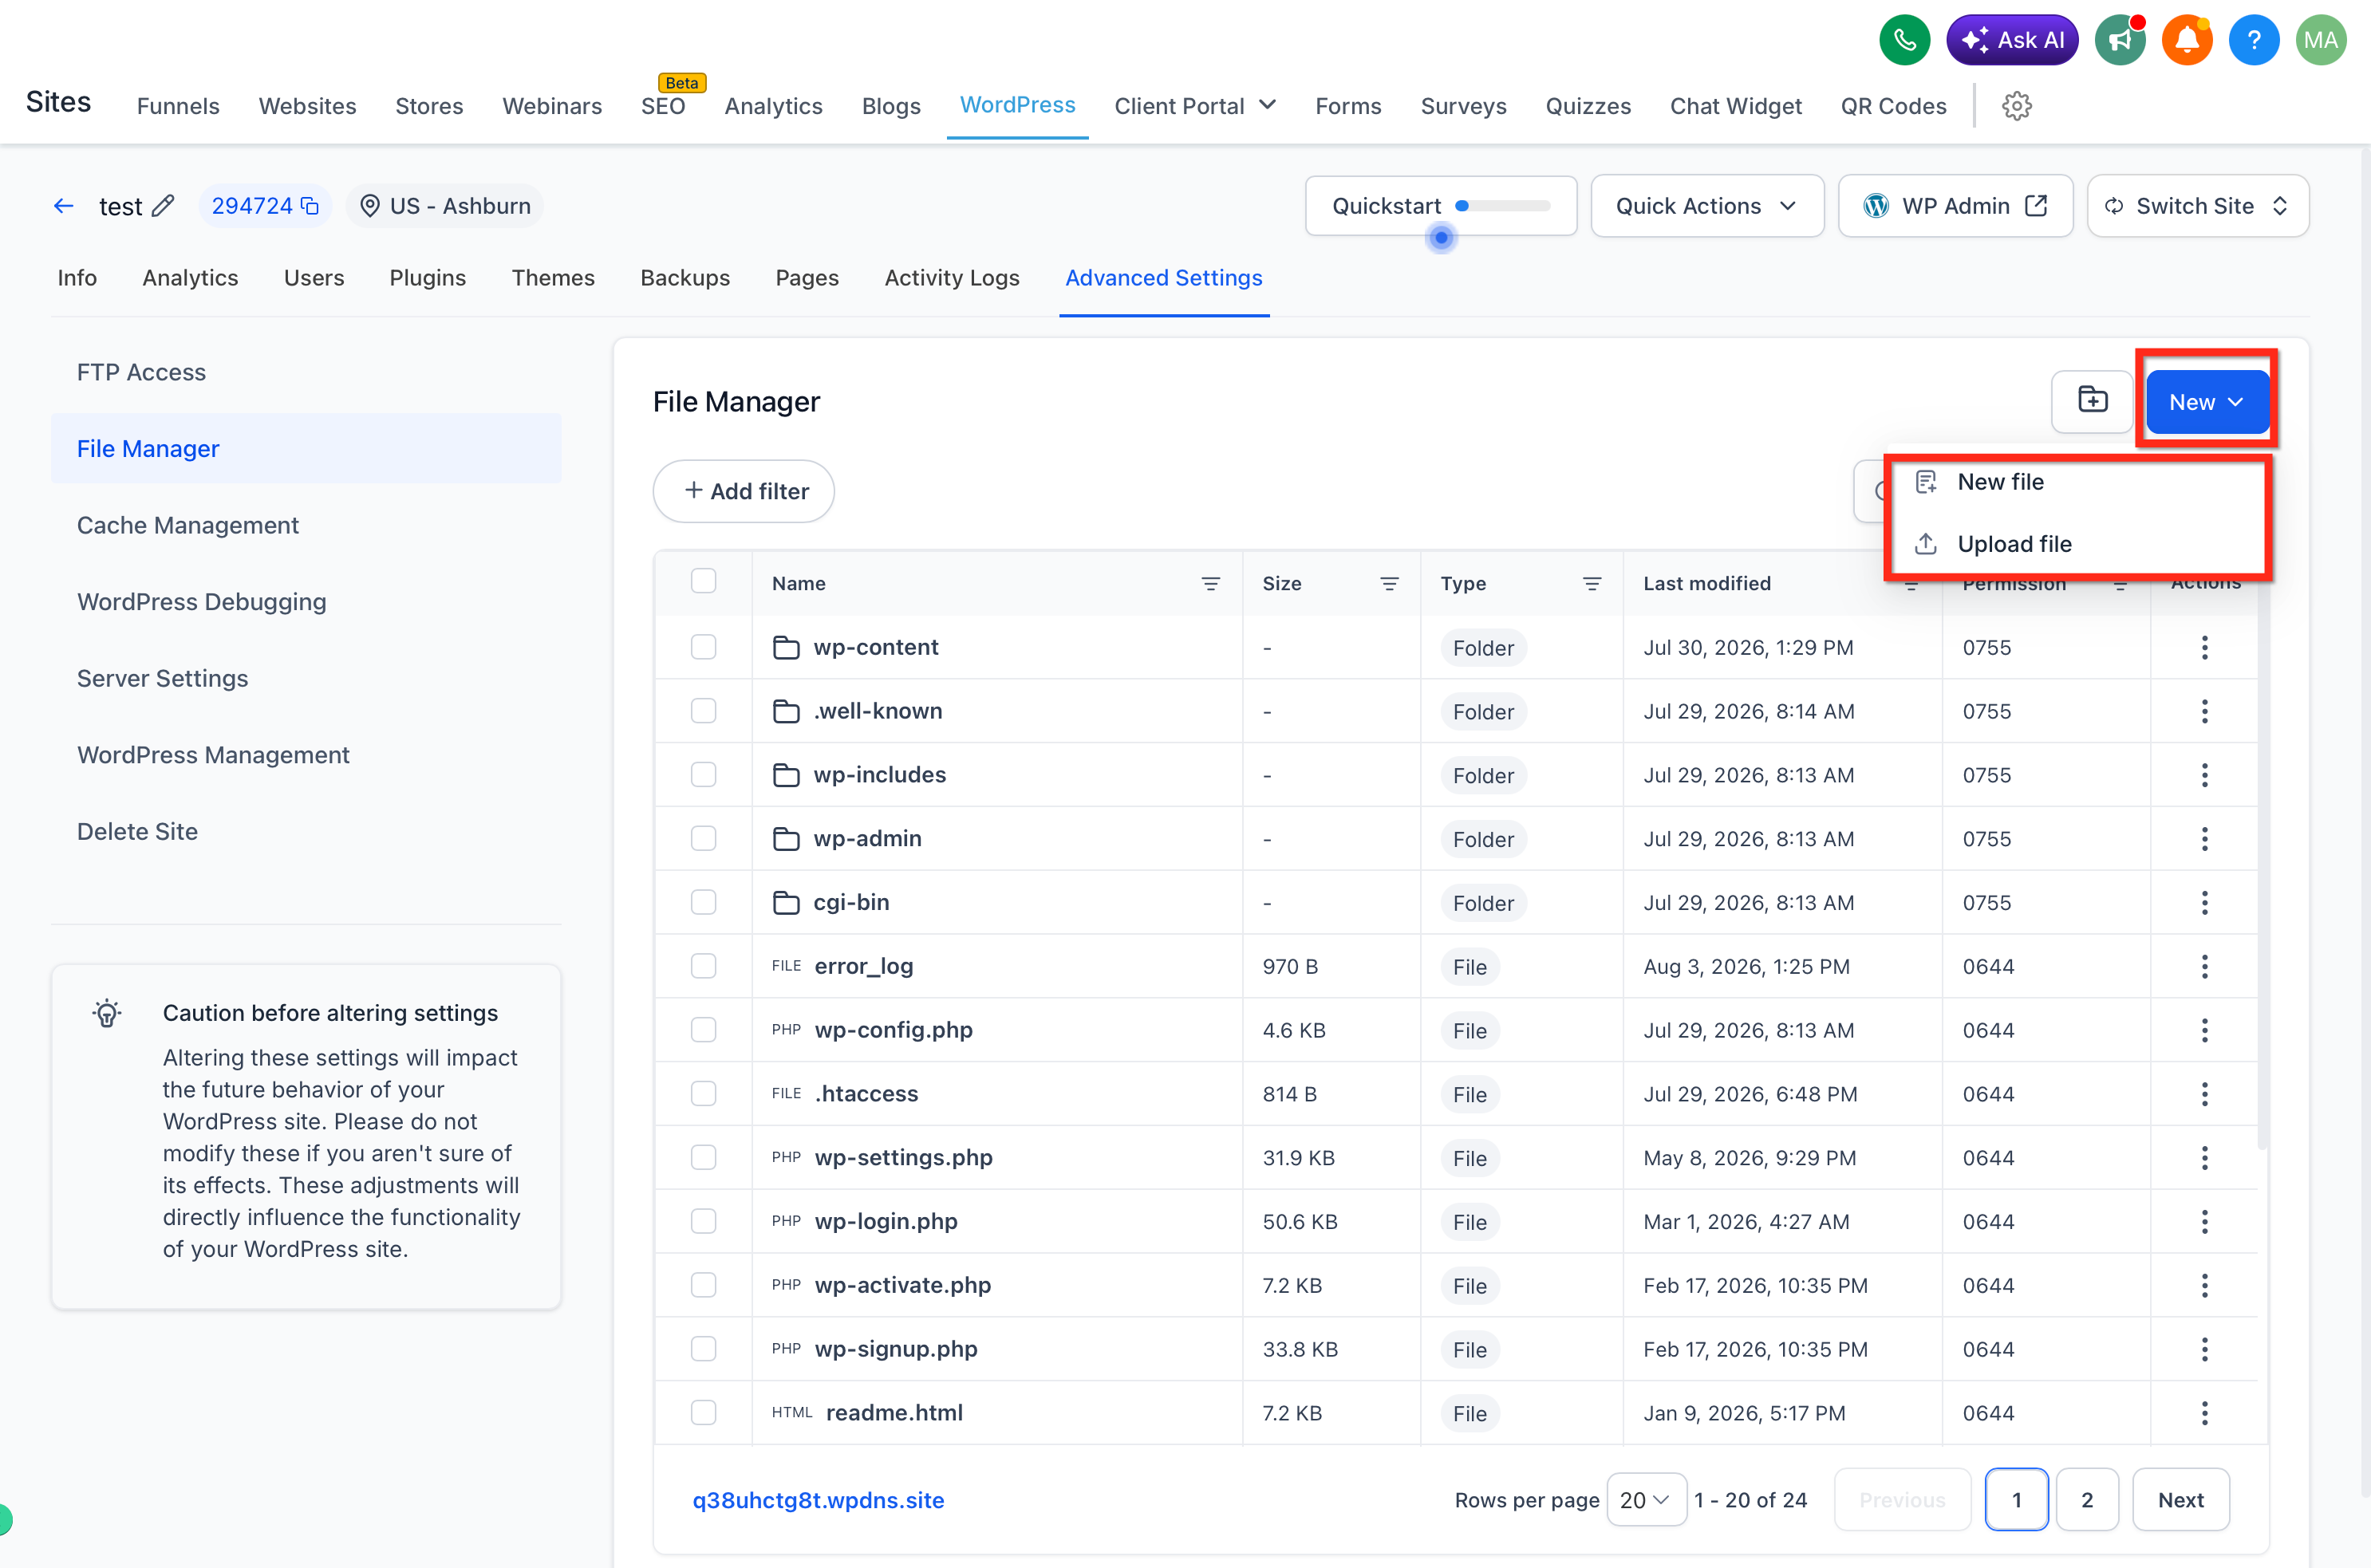The height and width of the screenshot is (1568, 2371).
Task: Open the Switch Site selector
Action: pos(2198,206)
